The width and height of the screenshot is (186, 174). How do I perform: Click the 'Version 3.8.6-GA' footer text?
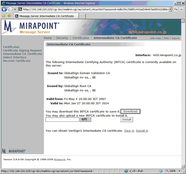(13, 159)
